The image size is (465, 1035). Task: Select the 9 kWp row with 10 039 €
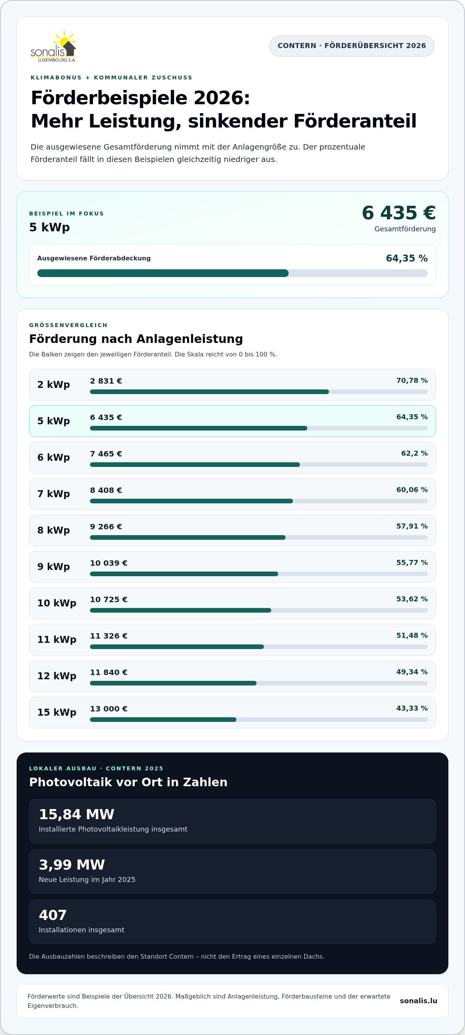[232, 567]
